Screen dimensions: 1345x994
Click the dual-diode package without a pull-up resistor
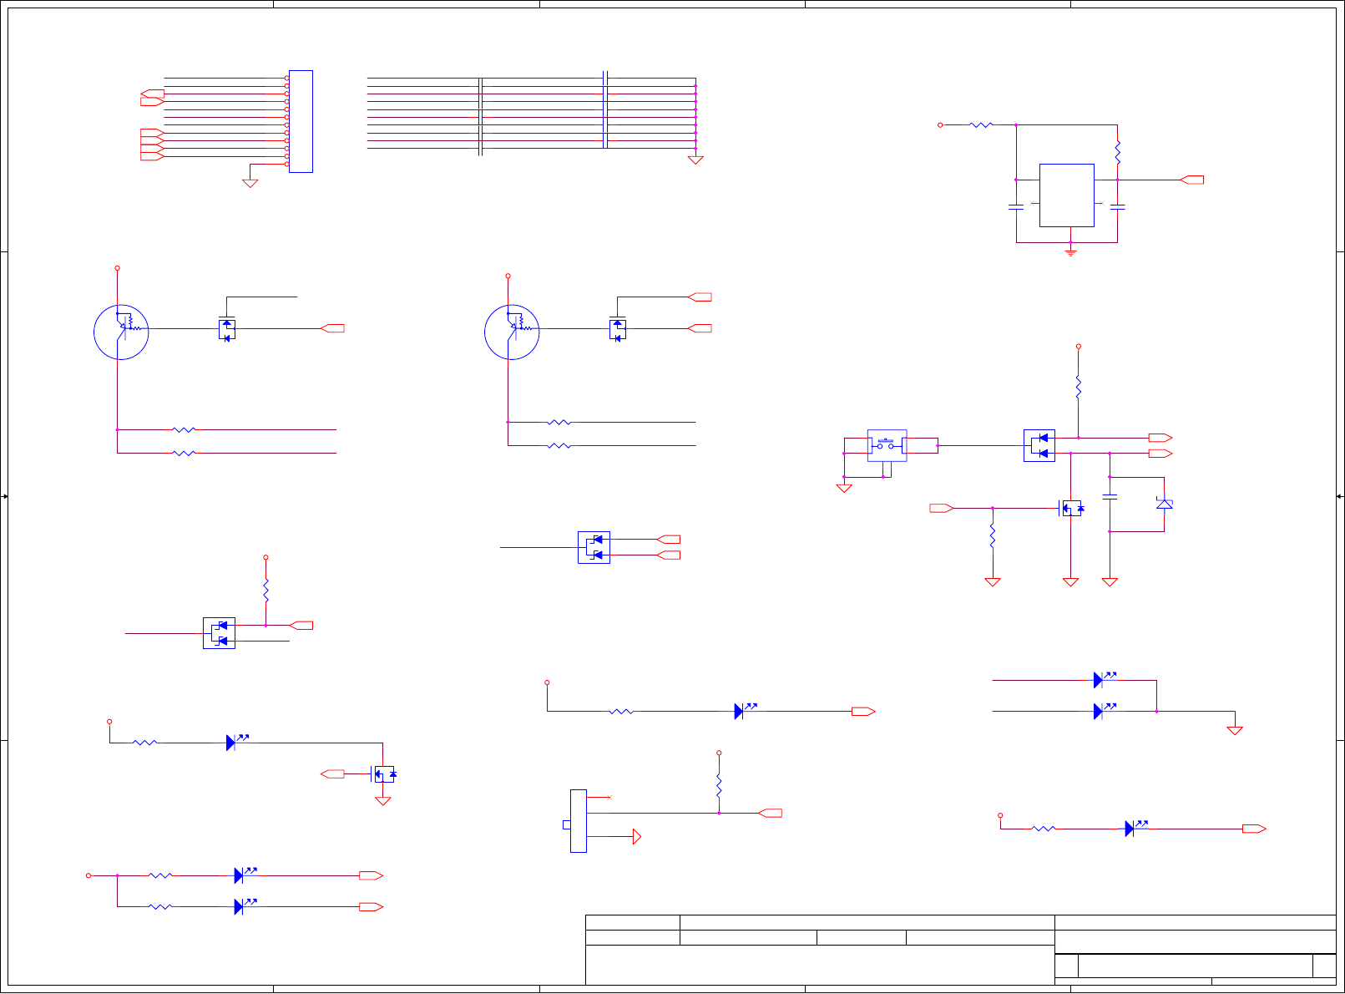click(x=594, y=547)
